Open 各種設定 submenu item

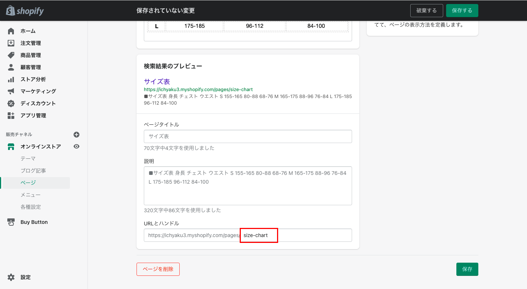(x=31, y=207)
